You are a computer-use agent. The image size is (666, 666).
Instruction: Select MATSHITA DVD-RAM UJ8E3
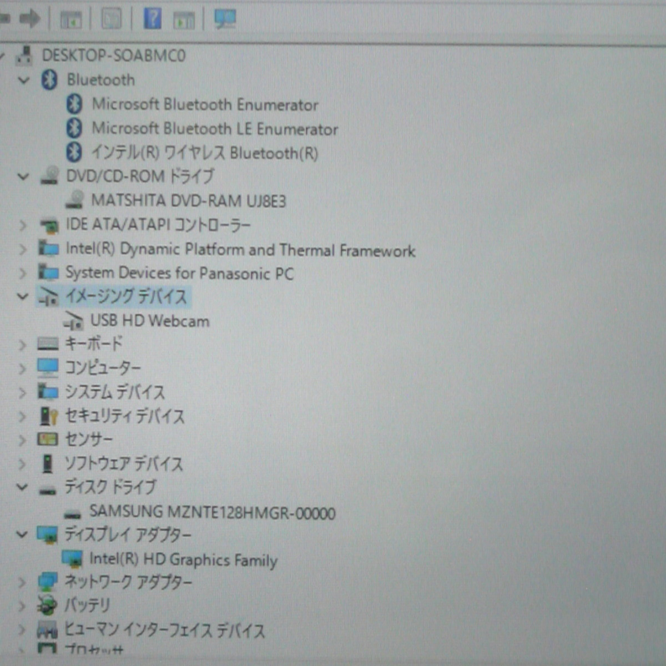coord(188,200)
